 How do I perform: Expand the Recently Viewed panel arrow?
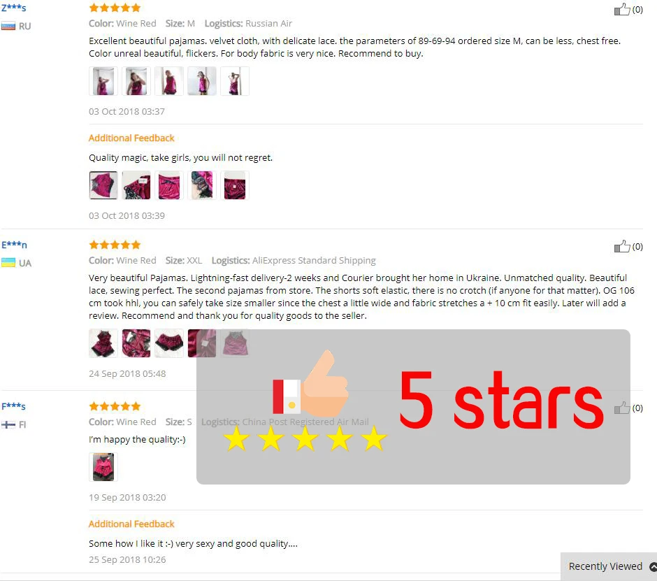[653, 567]
